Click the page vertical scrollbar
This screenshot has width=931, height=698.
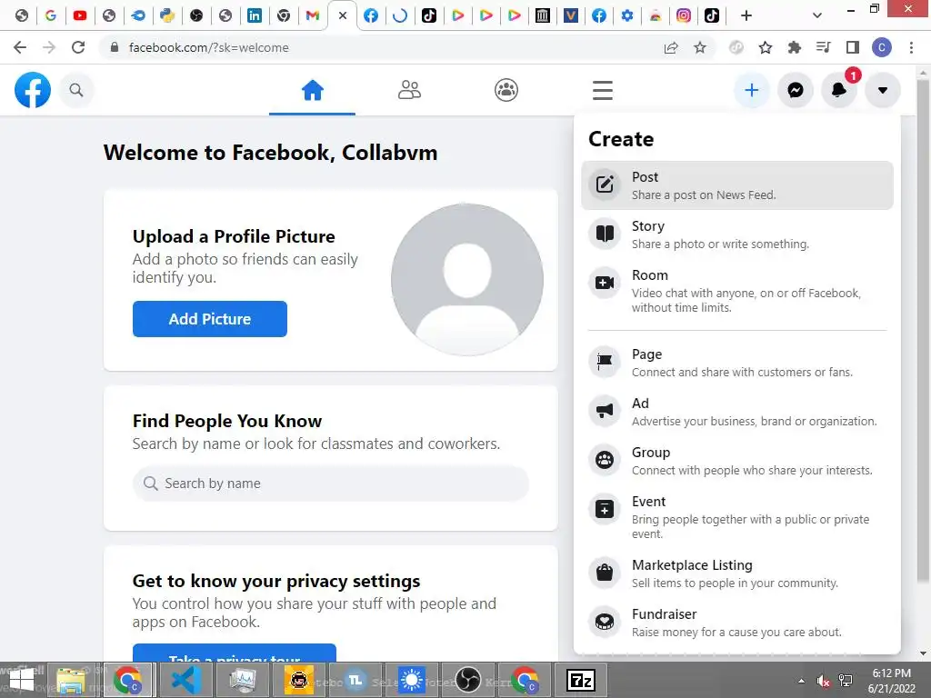(923, 333)
